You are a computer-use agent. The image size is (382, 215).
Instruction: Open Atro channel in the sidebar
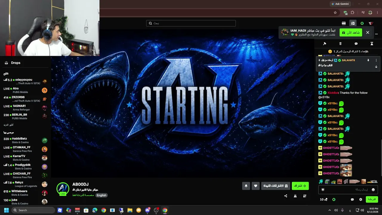[25, 90]
